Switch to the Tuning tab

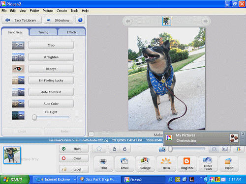(43, 32)
